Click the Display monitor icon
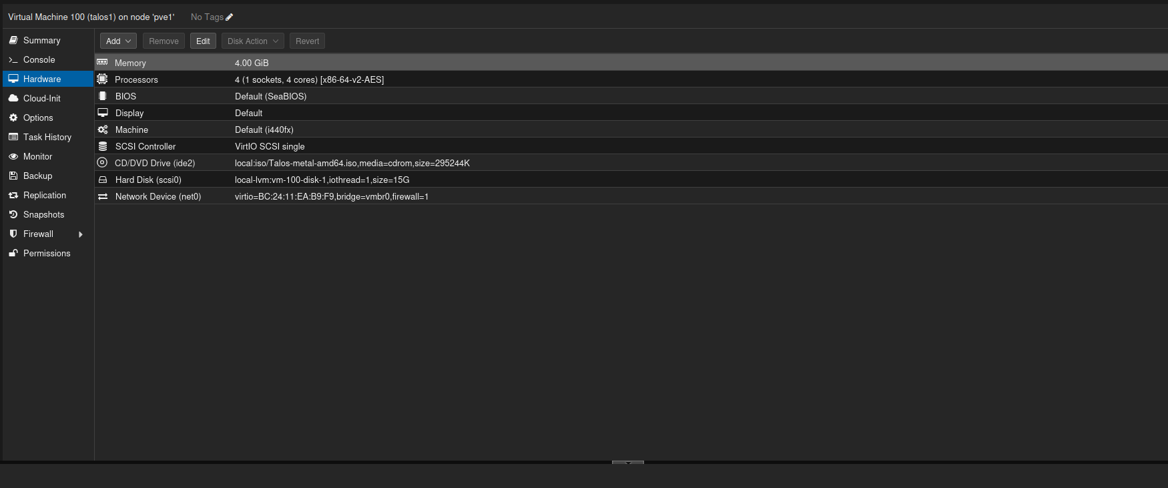 [x=102, y=113]
